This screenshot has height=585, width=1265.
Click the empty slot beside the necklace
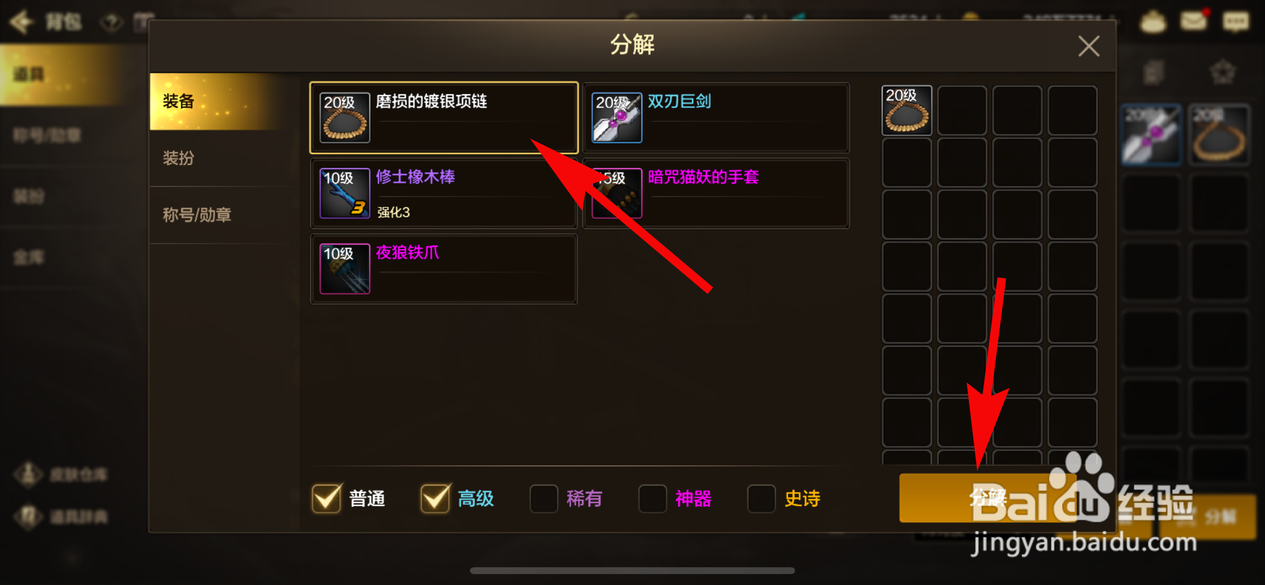[962, 111]
